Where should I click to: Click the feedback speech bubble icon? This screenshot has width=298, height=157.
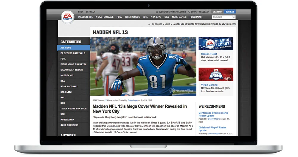pyautogui.click(x=189, y=12)
